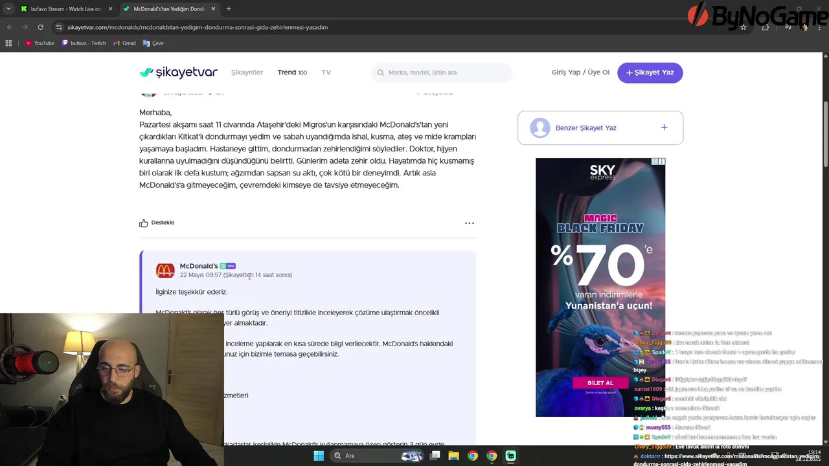
Task: Select the McDonald's'tan Yediğim Dondurma tab
Action: (x=168, y=9)
